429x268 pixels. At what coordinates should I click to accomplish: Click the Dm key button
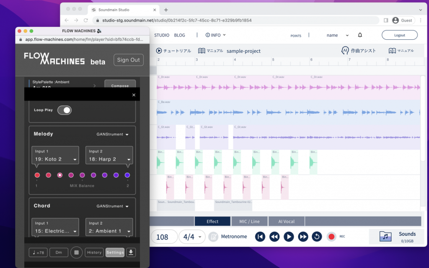59,253
